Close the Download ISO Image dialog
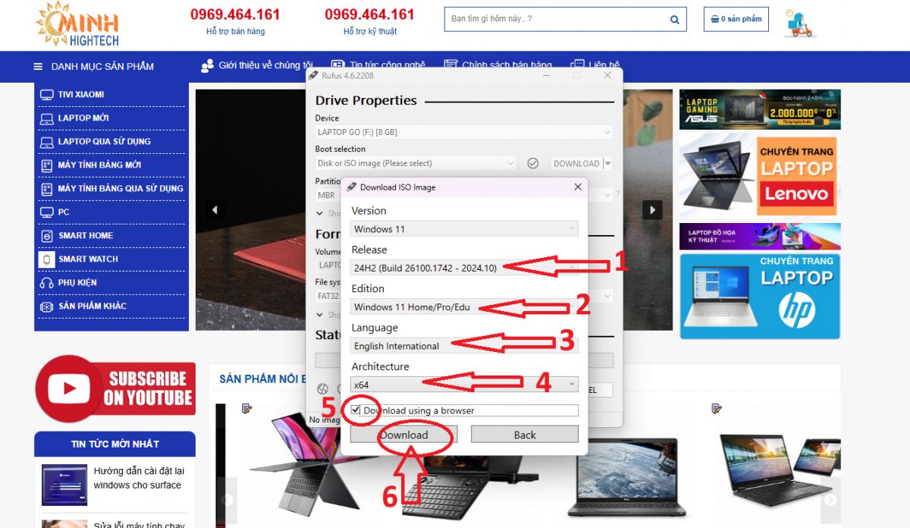Image resolution: width=910 pixels, height=528 pixels. pos(577,187)
